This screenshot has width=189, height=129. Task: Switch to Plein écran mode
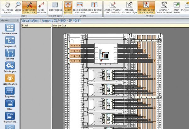click(176, 7)
